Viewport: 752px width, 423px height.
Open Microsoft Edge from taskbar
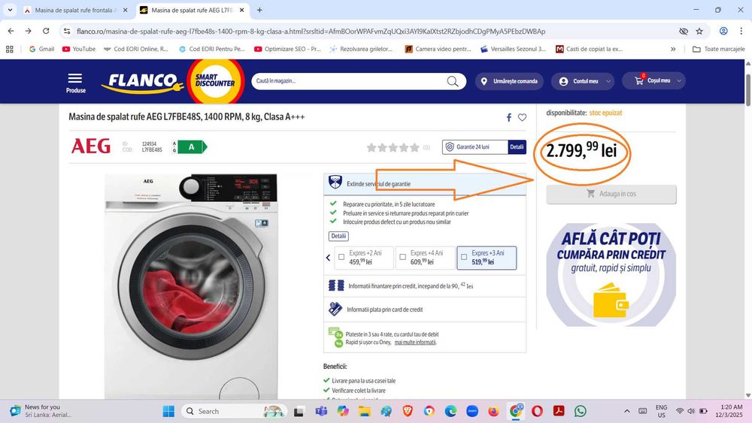(450, 411)
